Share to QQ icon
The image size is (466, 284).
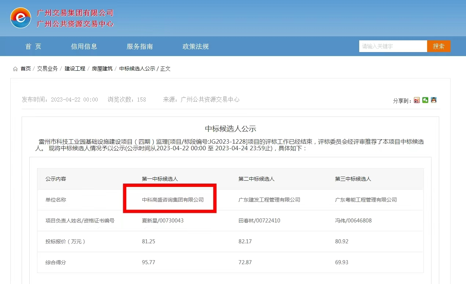pyautogui.click(x=434, y=100)
